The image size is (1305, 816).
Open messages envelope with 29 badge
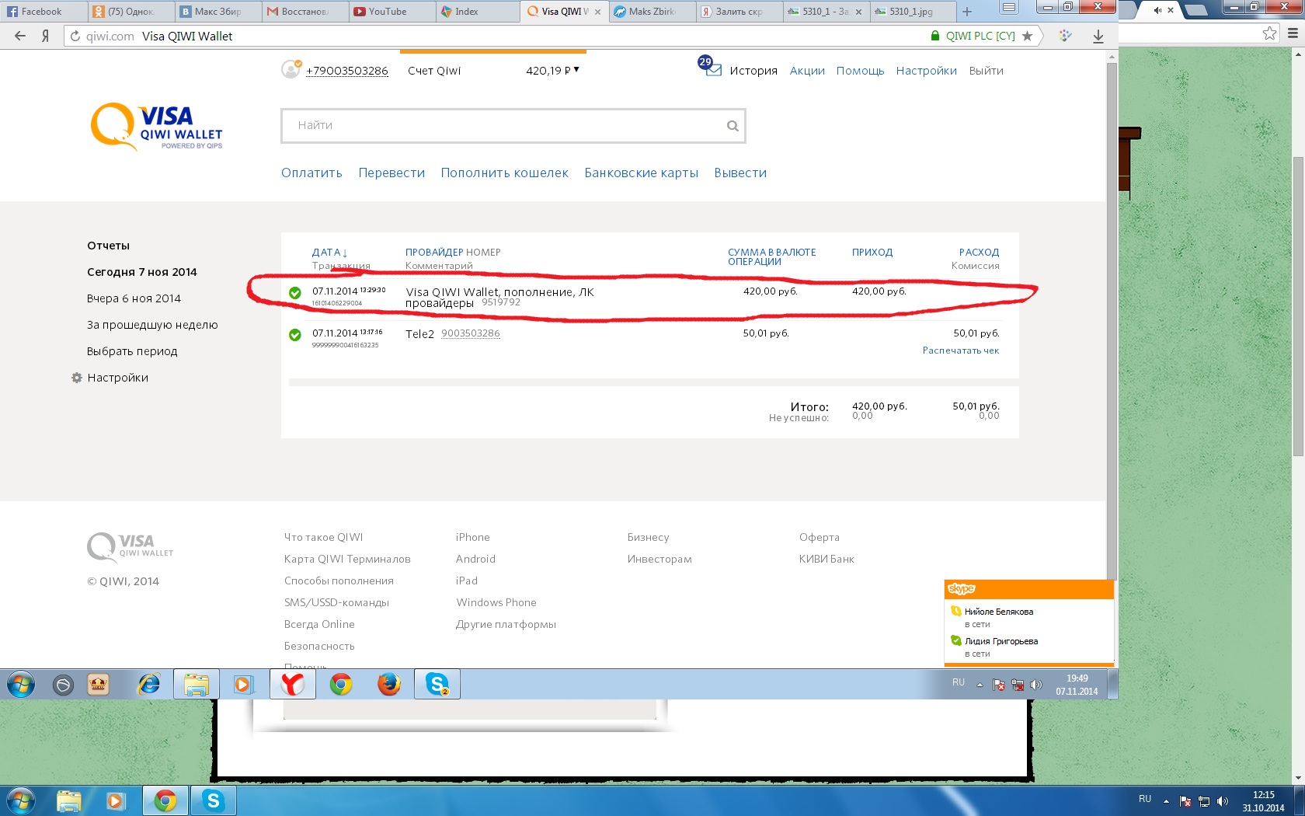coord(710,66)
